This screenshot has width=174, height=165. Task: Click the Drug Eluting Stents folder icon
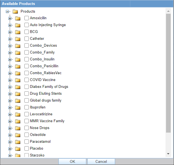point(18,94)
